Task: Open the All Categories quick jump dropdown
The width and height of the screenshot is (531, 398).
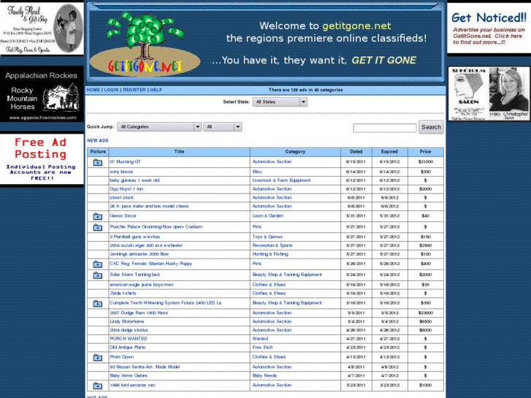Action: pos(159,126)
